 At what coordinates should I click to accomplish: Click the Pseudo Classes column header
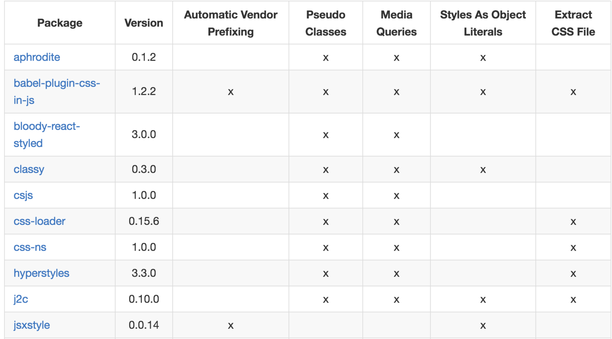tap(326, 23)
